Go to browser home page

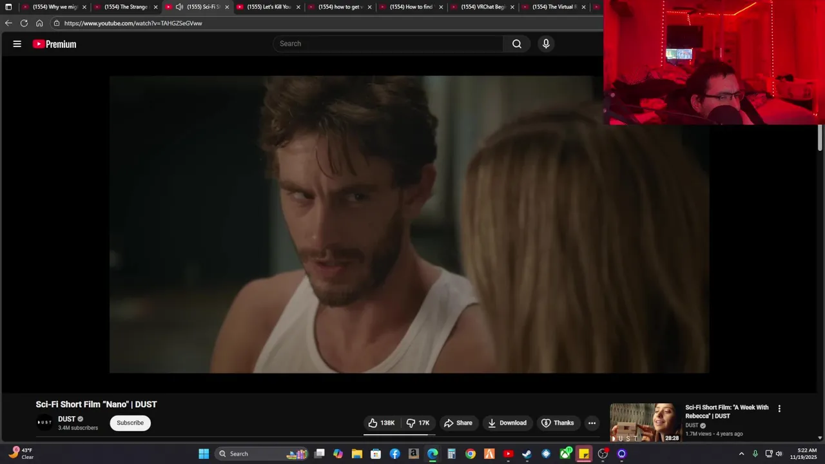(x=39, y=23)
